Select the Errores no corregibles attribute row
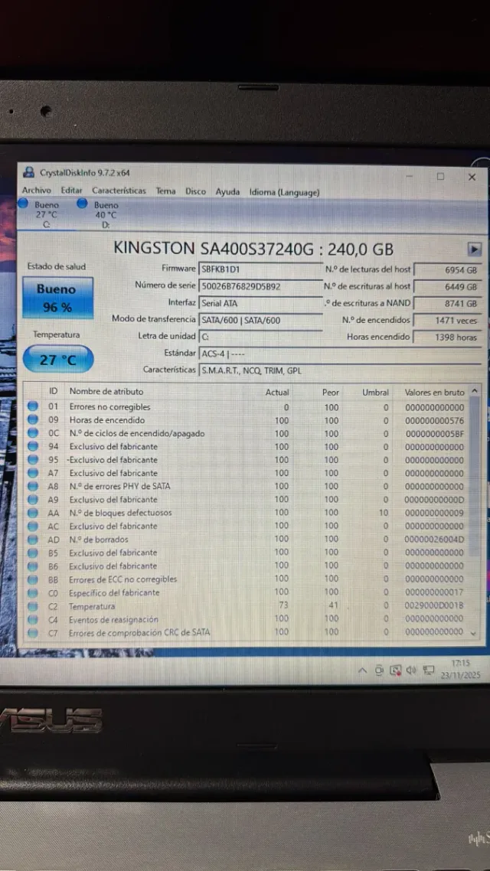 246,406
